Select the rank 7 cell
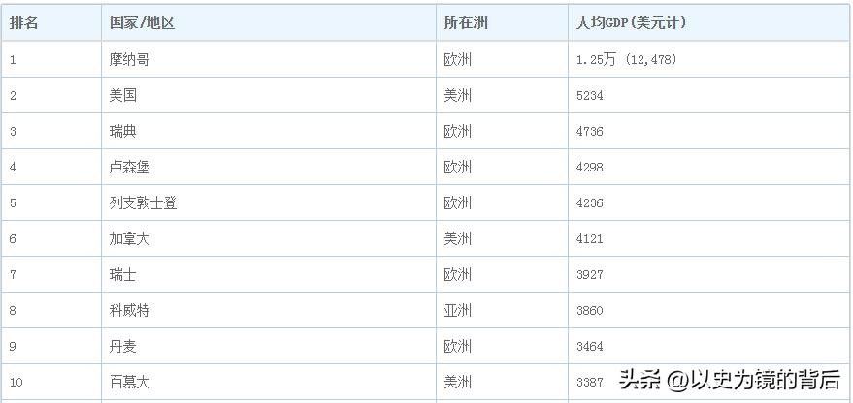This screenshot has height=403, width=853. (x=14, y=274)
